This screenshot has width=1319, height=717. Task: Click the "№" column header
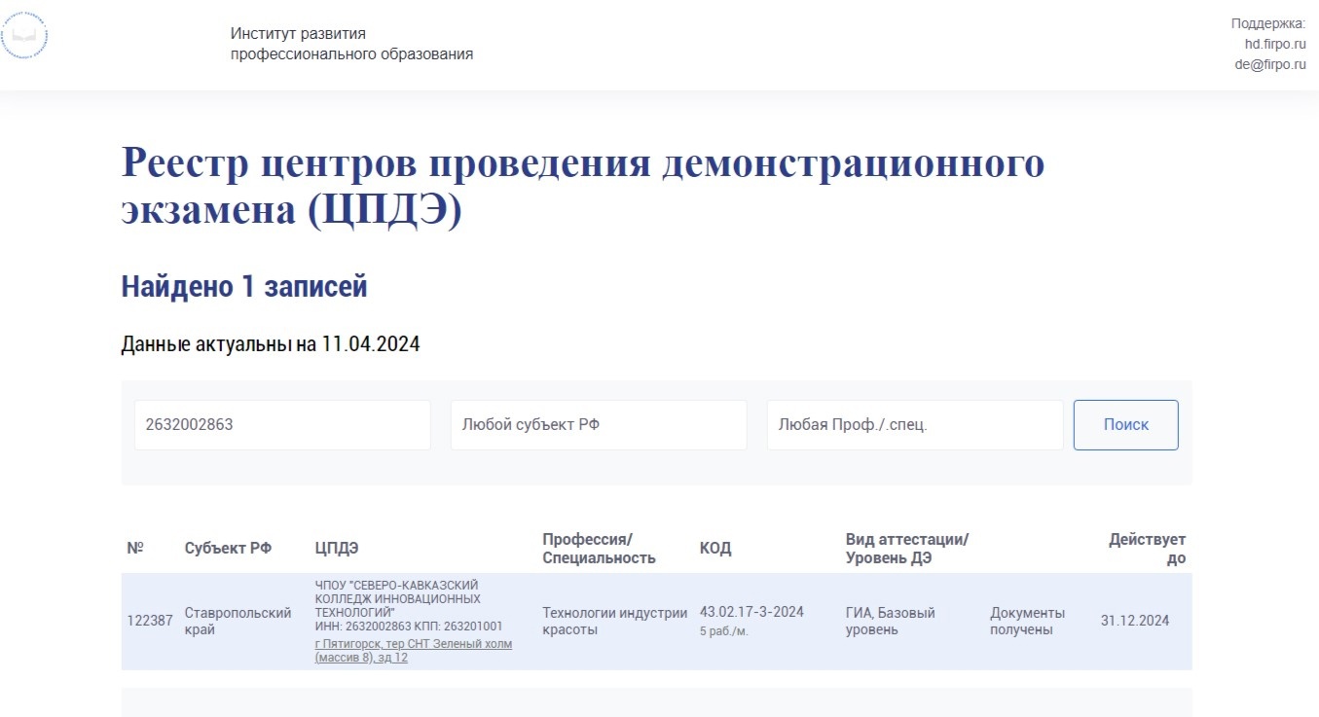click(x=135, y=549)
